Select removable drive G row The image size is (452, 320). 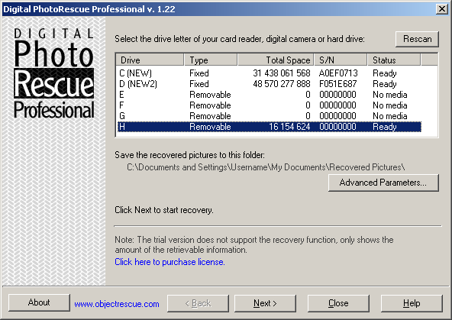[x=270, y=116]
